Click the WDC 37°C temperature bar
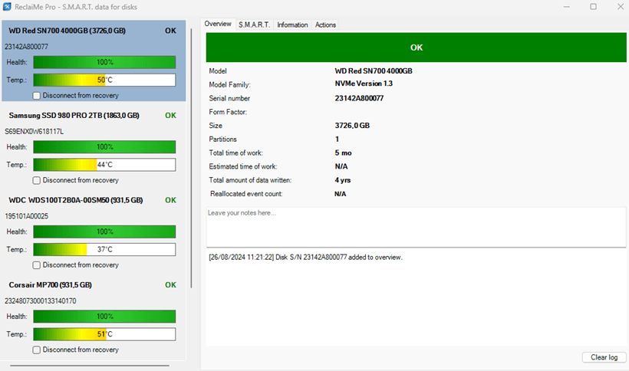Image resolution: width=629 pixels, height=371 pixels. (x=104, y=250)
